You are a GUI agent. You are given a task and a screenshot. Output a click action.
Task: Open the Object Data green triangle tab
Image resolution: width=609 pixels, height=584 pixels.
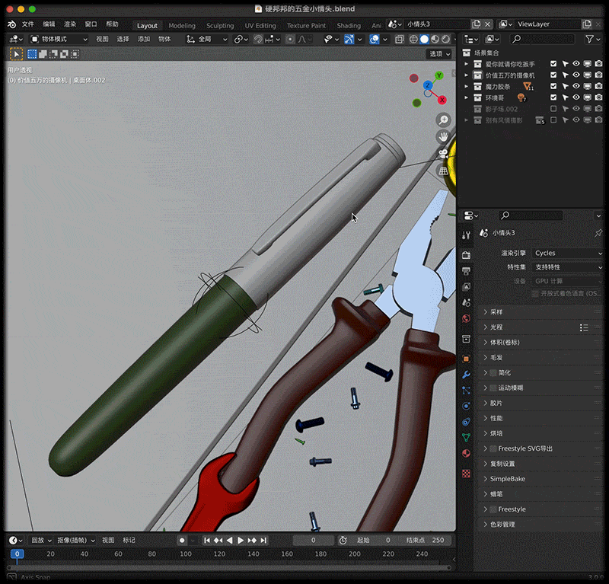click(467, 438)
